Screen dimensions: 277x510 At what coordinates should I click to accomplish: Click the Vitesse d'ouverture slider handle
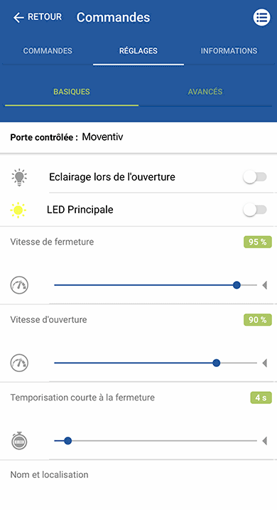[217, 363]
